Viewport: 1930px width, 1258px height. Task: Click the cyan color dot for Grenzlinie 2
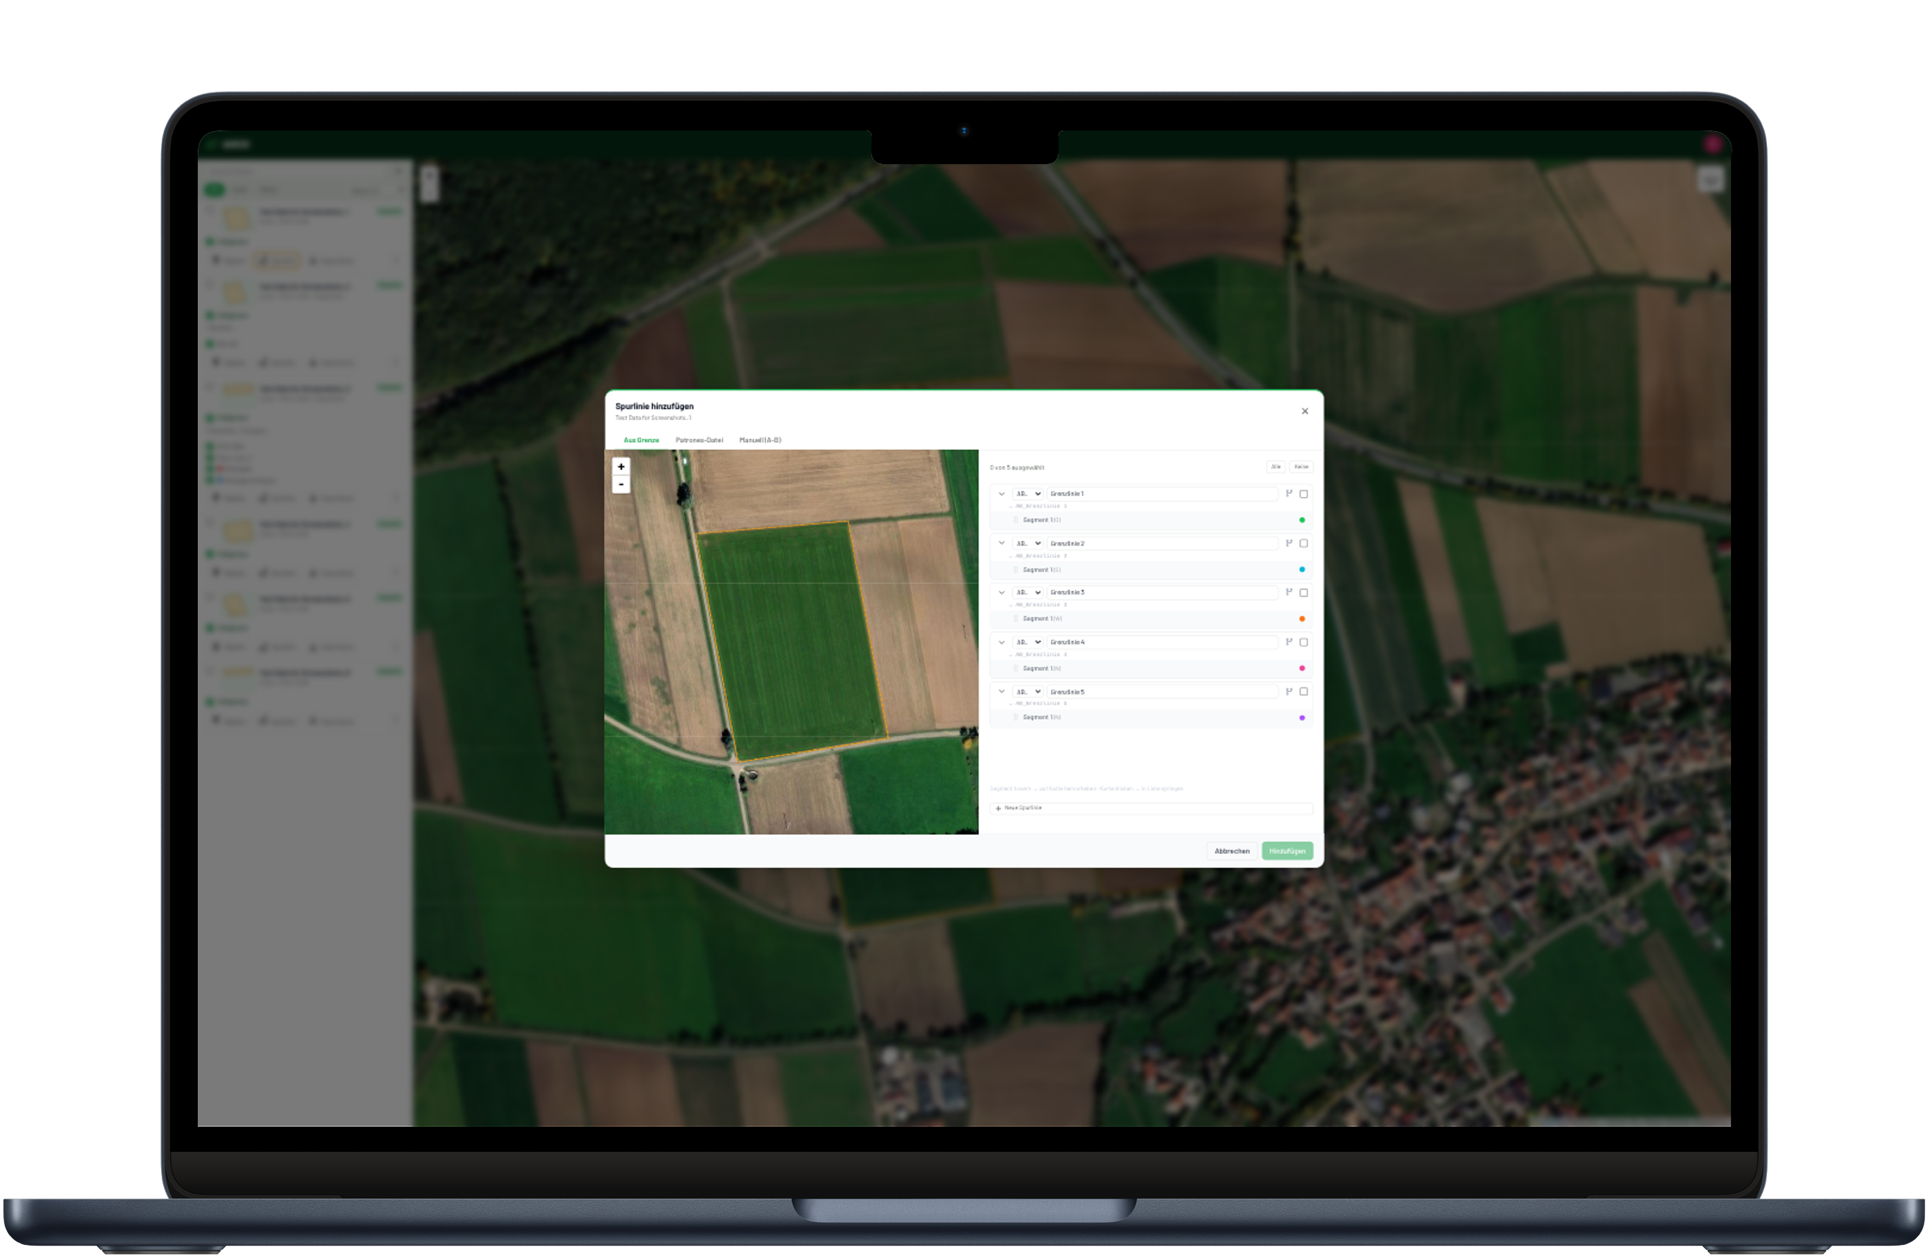click(1302, 570)
